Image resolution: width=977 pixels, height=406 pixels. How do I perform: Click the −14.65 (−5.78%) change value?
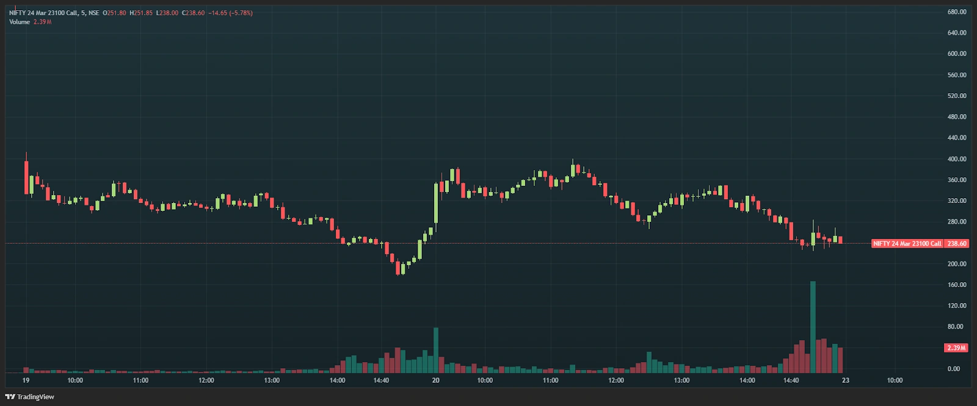230,13
